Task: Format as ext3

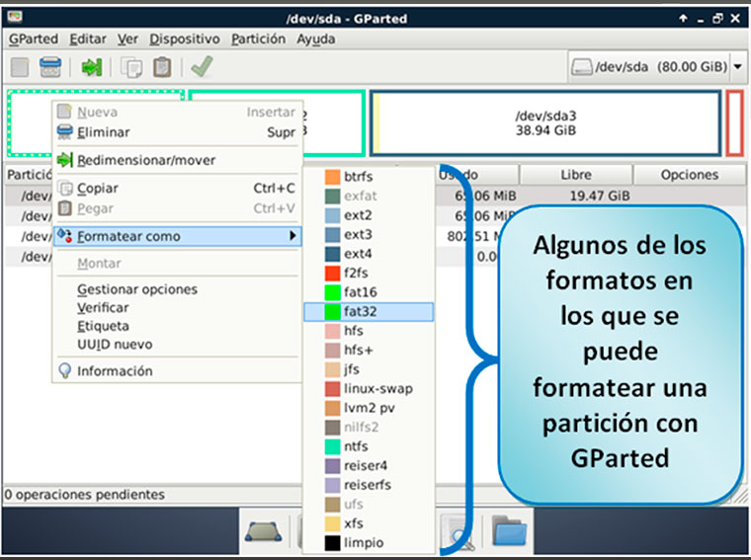Action: tap(369, 234)
